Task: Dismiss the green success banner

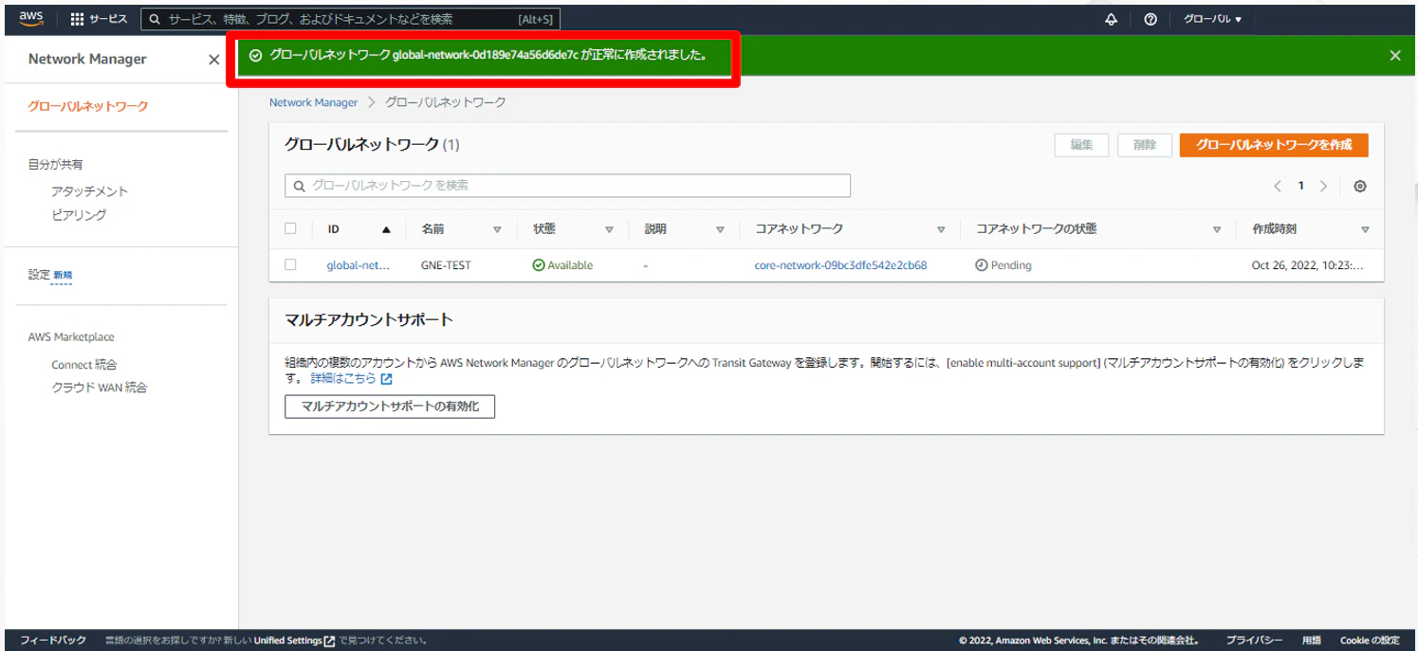Action: (1394, 56)
